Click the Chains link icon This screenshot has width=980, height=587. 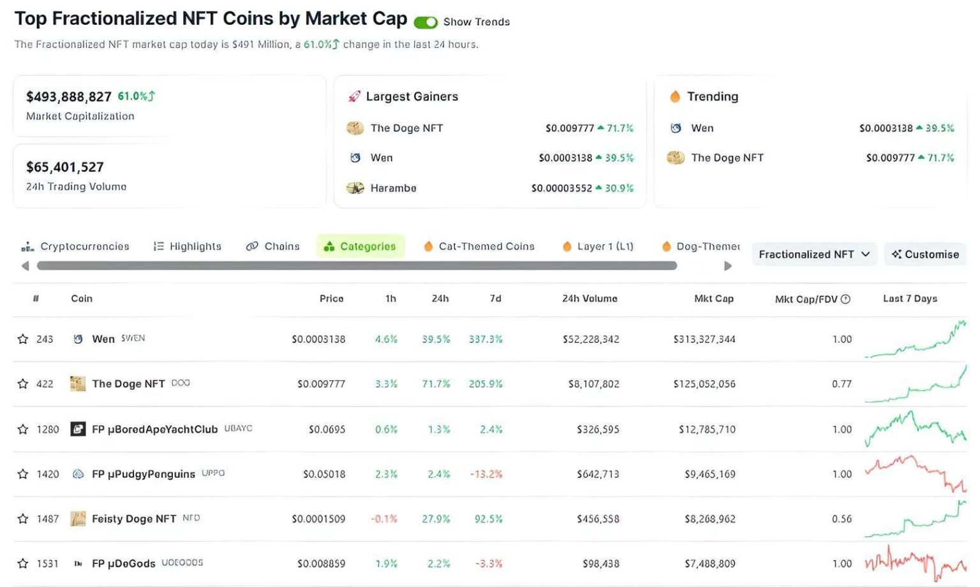point(253,246)
